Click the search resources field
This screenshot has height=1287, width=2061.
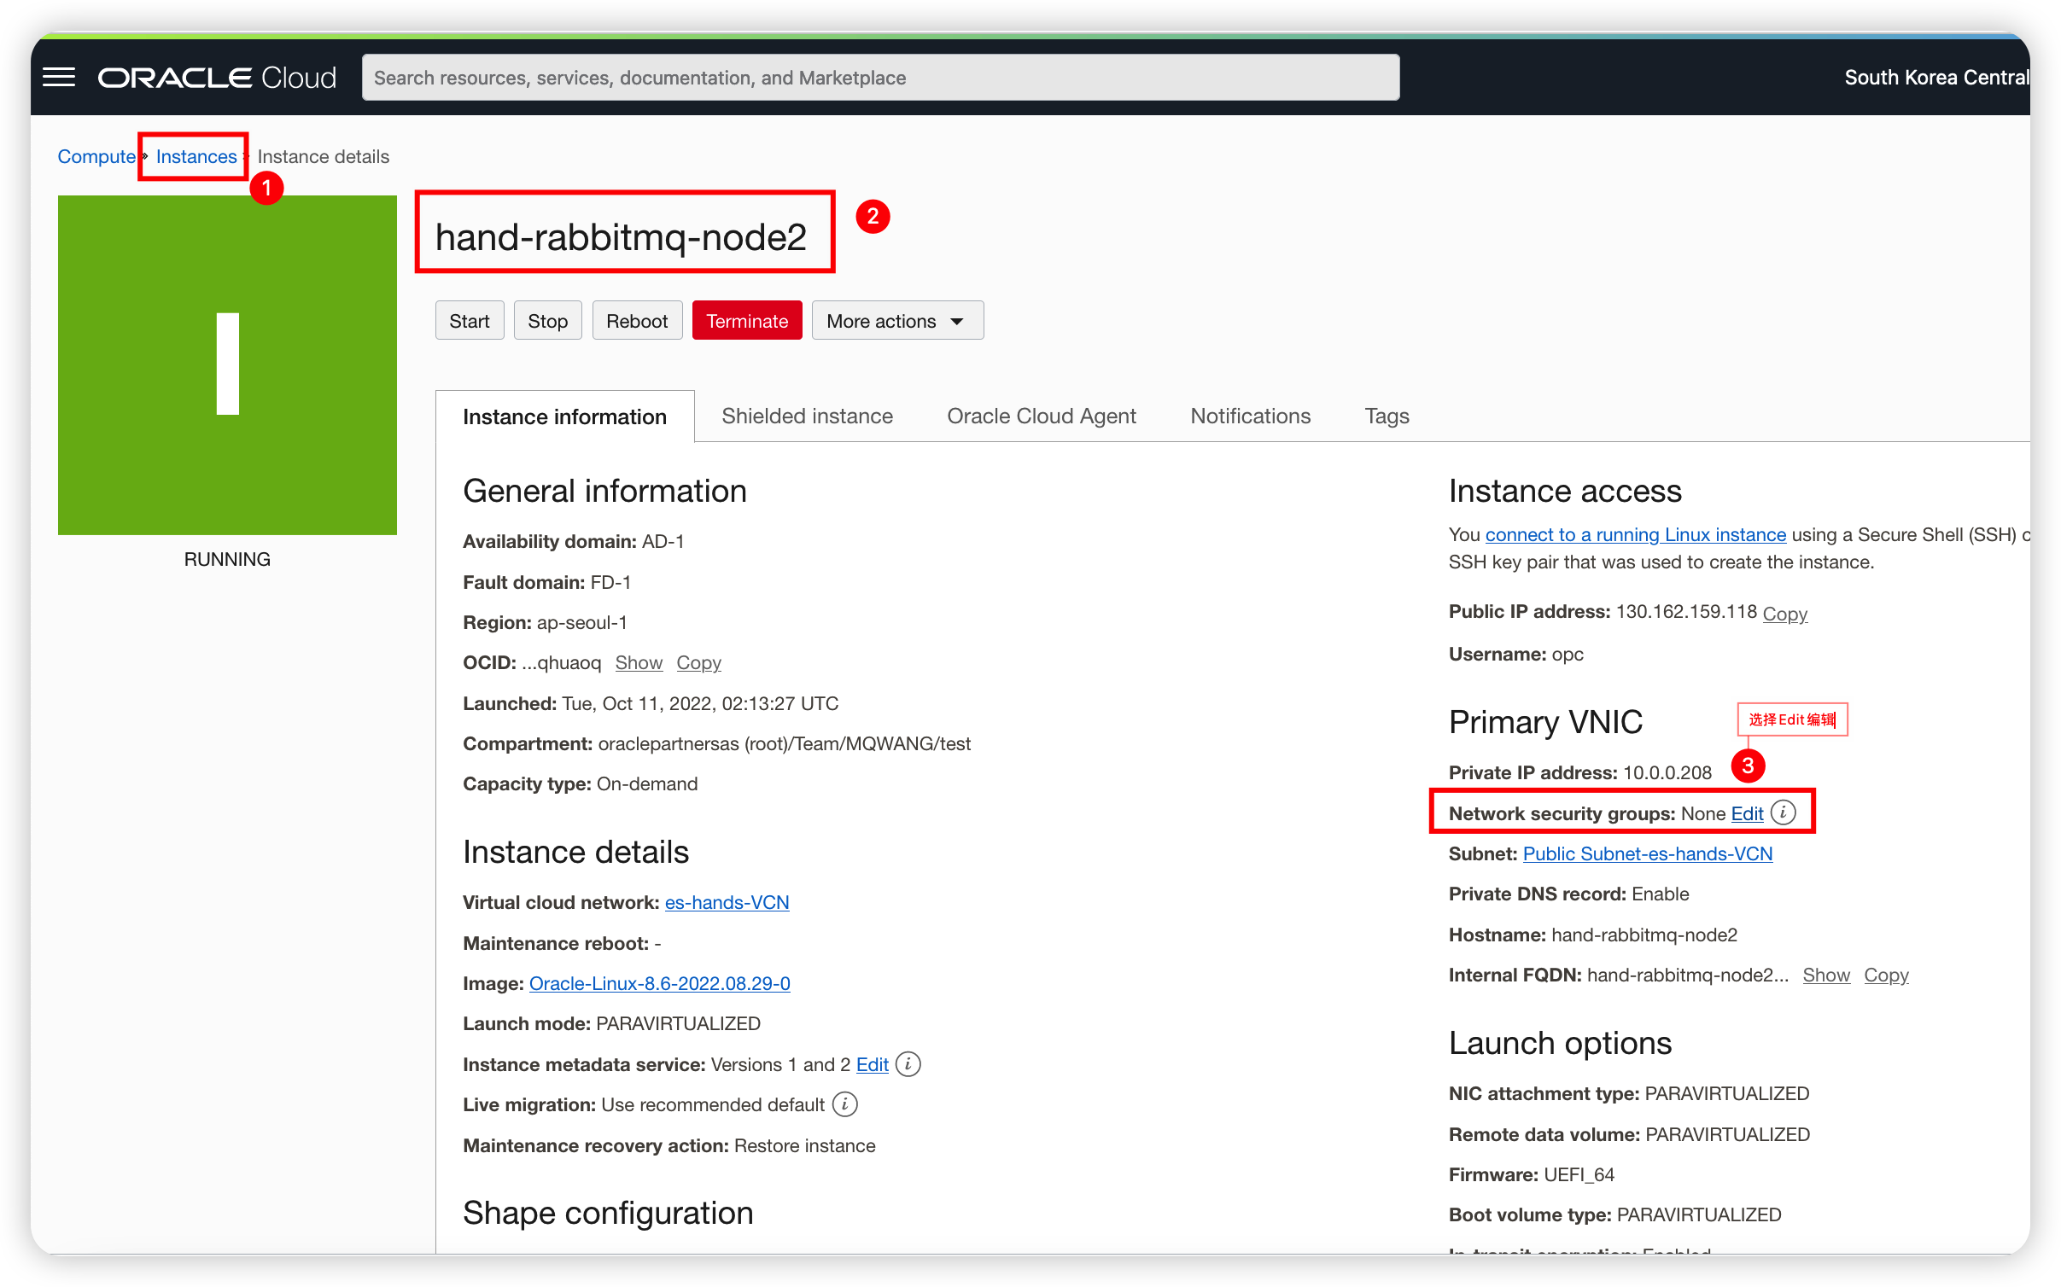click(x=879, y=77)
